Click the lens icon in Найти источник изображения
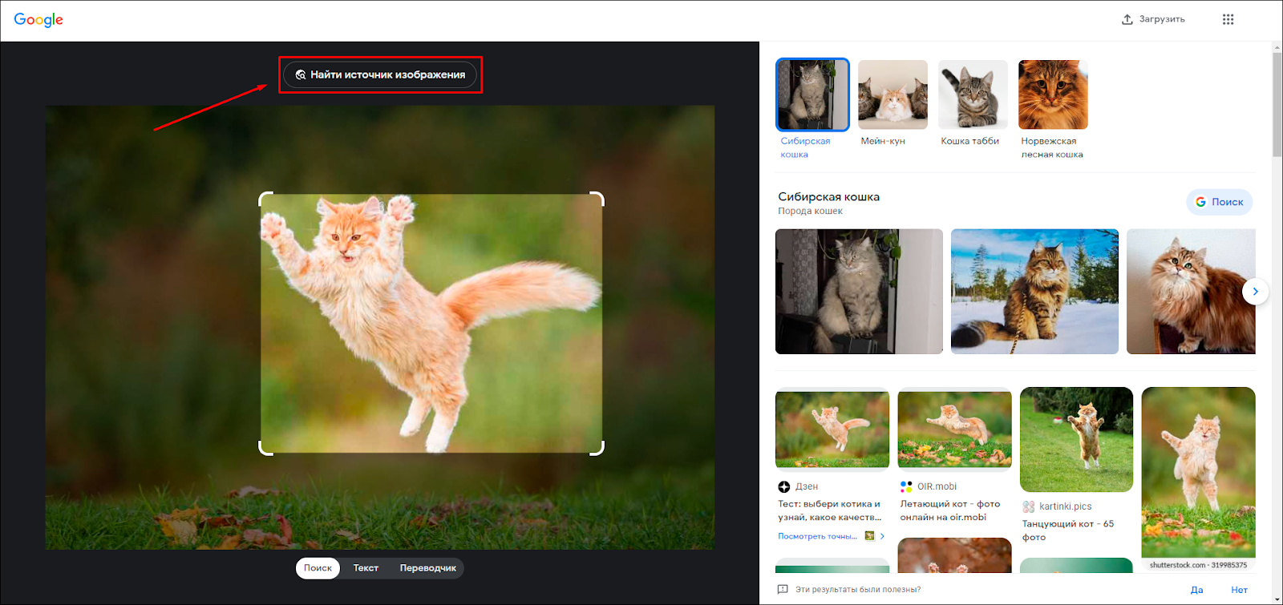 pyautogui.click(x=301, y=75)
